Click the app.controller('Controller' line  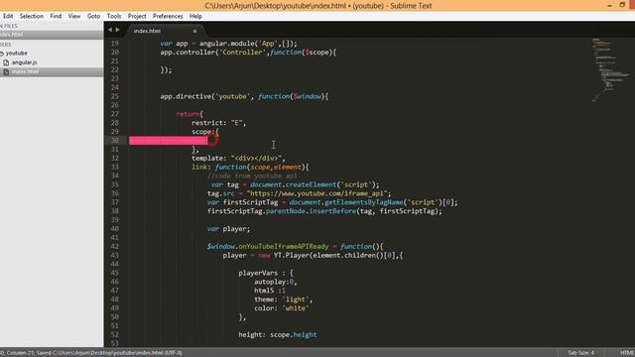pyautogui.click(x=248, y=53)
